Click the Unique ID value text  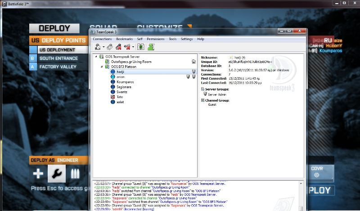click(250, 62)
